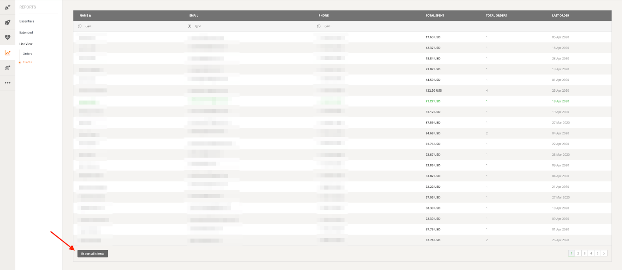Click the info icon in Email filter
622x270 pixels.
pos(189,26)
